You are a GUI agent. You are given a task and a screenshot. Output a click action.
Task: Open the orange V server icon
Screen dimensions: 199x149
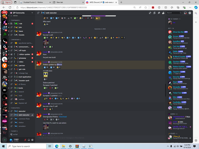pyautogui.click(x=4, y=66)
